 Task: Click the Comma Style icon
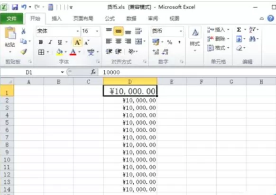(x=179, y=42)
